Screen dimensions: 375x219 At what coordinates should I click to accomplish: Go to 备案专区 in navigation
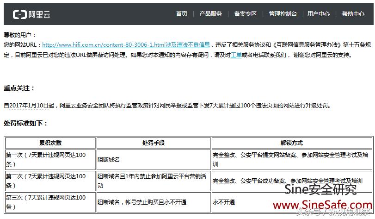245,13
